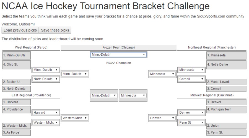
Task: Click the 1. Minnesota seed box
Action: click(x=226, y=55)
